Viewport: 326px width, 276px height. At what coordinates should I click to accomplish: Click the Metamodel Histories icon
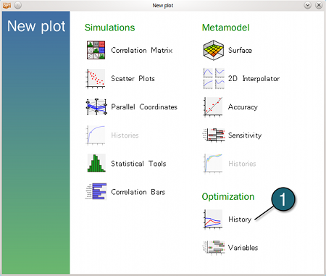click(x=213, y=163)
